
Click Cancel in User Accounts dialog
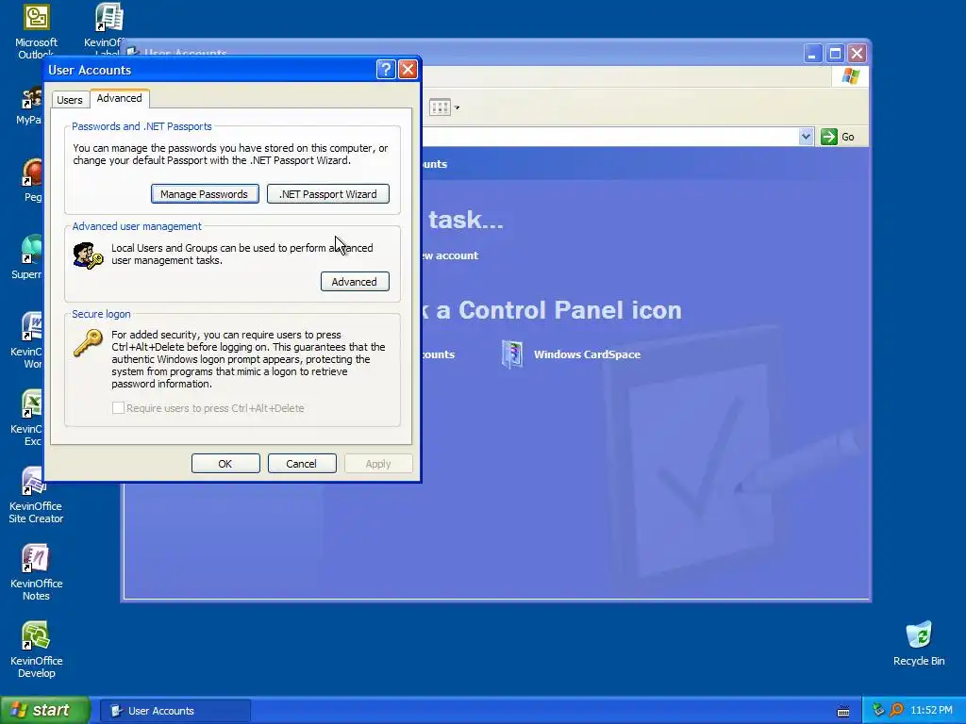point(302,464)
